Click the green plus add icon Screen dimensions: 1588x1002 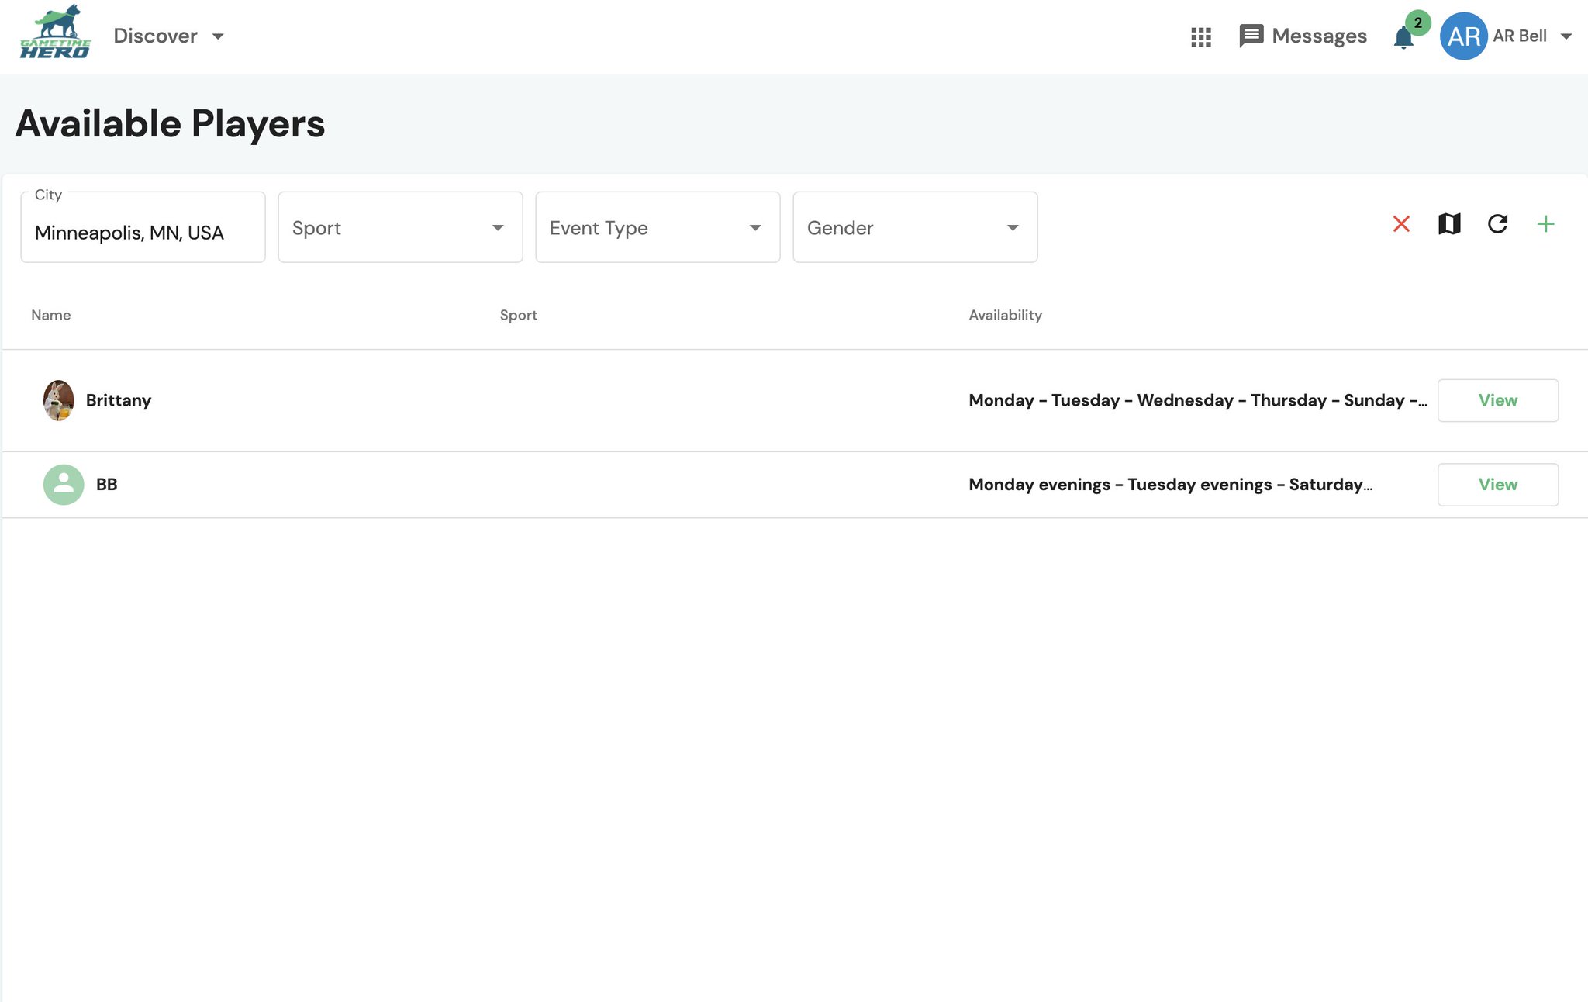pyautogui.click(x=1545, y=224)
